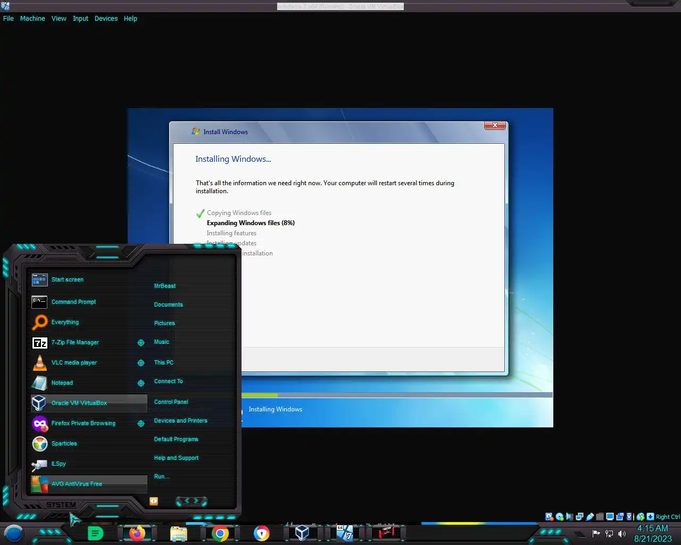Close the Install Windows dialog

pos(495,125)
